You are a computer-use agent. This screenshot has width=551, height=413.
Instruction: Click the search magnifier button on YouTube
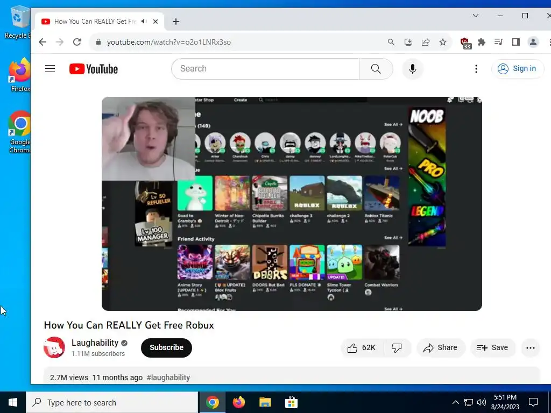[376, 68]
